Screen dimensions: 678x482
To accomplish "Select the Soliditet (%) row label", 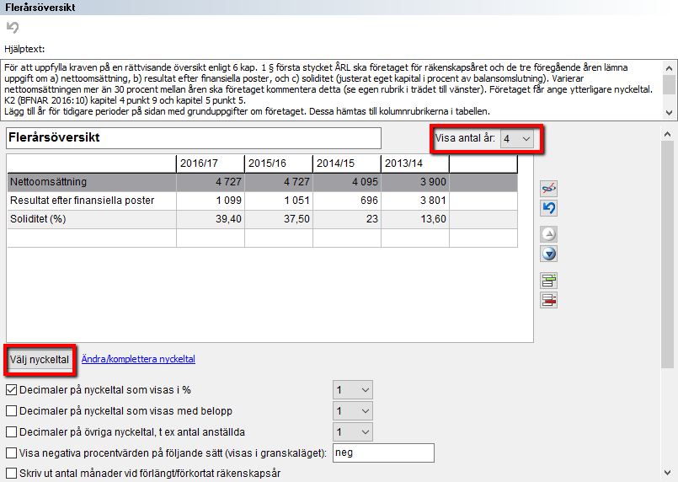I will pyautogui.click(x=38, y=219).
